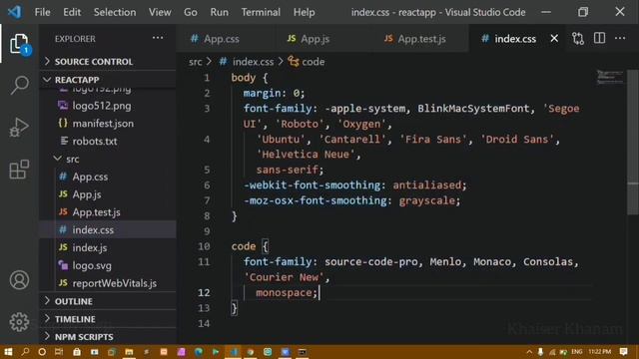Expand the NPM SCRIPTS section
This screenshot has width=639, height=359.
(x=108, y=337)
